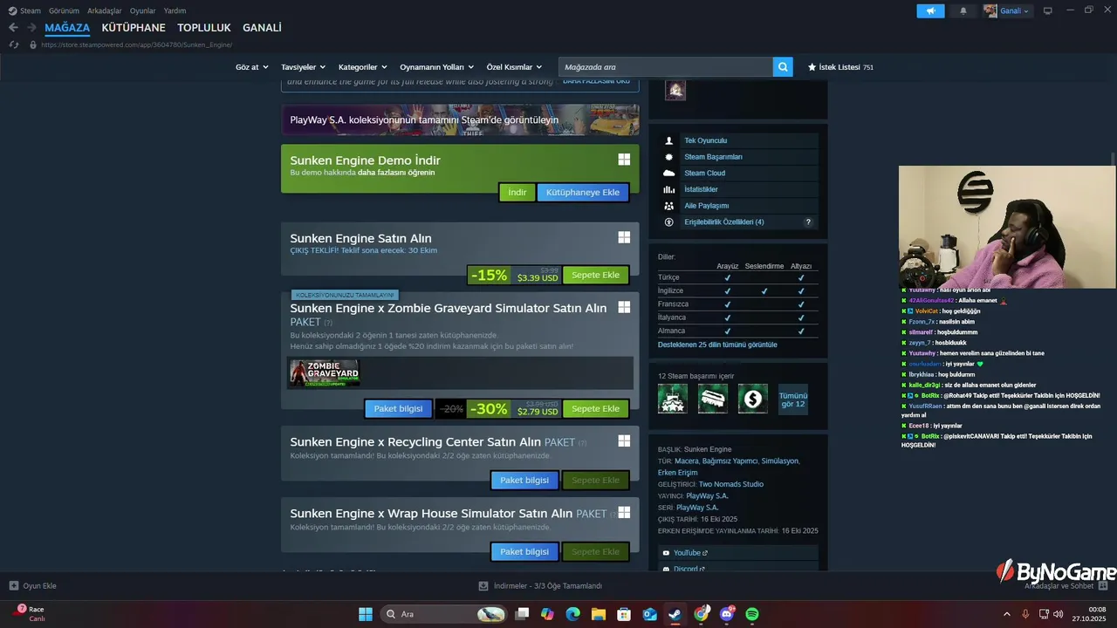The width and height of the screenshot is (1117, 628).
Task: Open Paket bilgisi for Zombie Graveyard bundle
Action: tap(398, 408)
